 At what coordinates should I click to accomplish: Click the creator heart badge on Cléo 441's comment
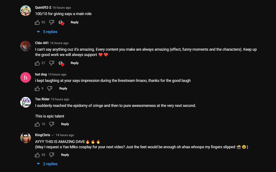point(61,63)
